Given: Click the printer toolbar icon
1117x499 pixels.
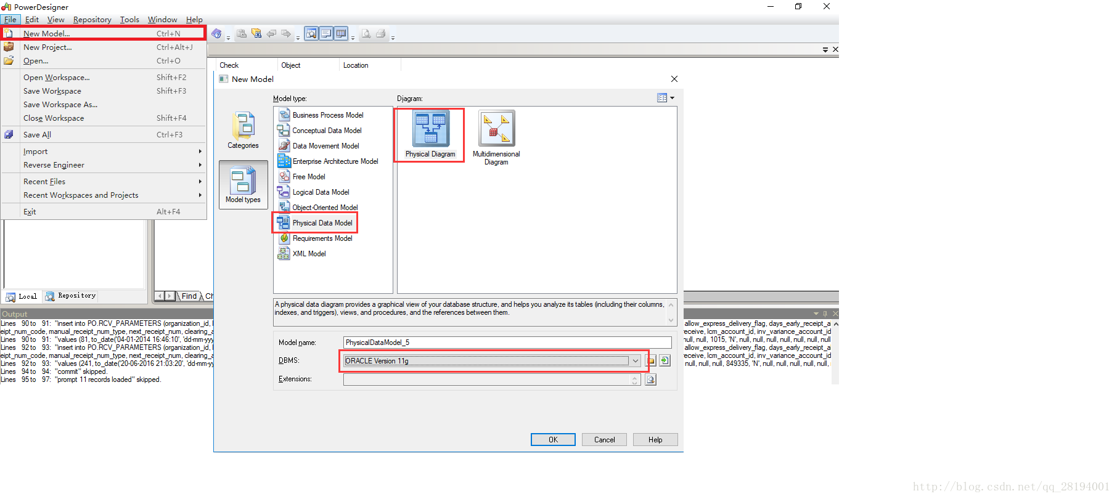Looking at the screenshot, I should [381, 33].
